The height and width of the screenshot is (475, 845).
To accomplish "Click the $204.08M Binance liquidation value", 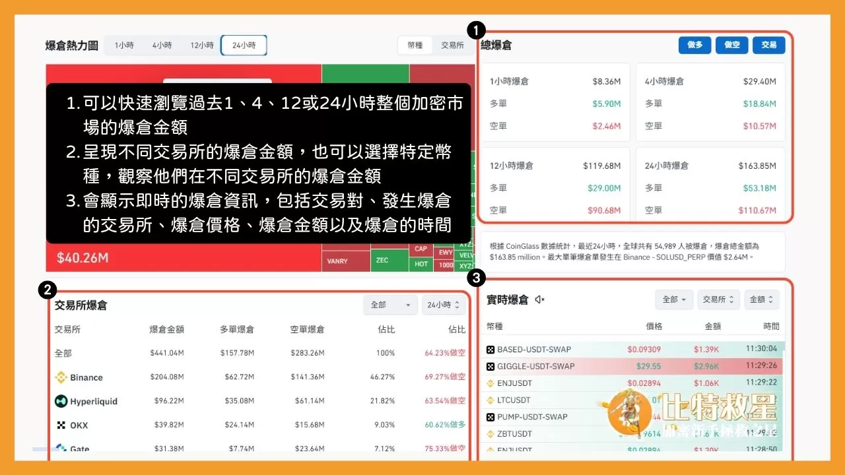I will (167, 377).
